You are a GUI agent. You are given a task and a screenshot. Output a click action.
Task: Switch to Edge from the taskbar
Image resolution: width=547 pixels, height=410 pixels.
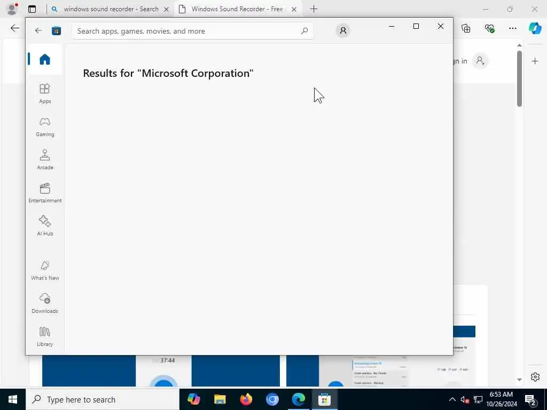298,399
